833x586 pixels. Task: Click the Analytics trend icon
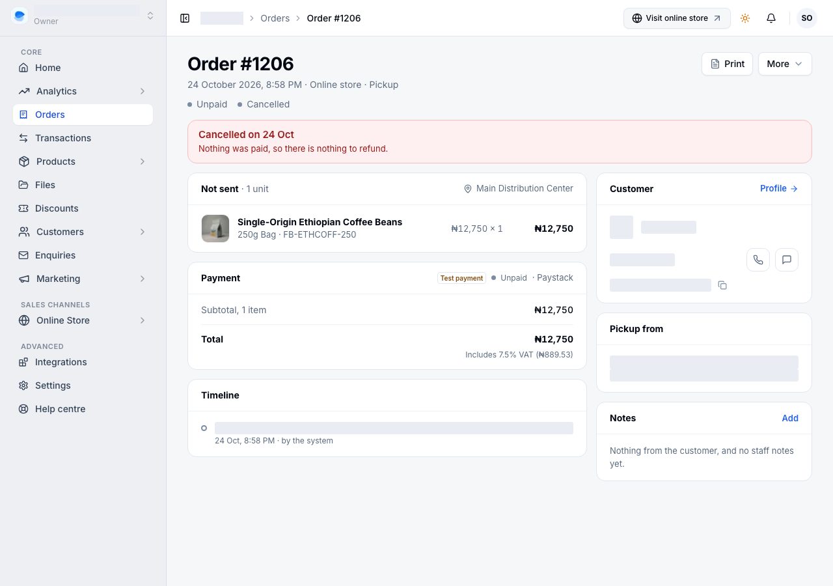[24, 91]
